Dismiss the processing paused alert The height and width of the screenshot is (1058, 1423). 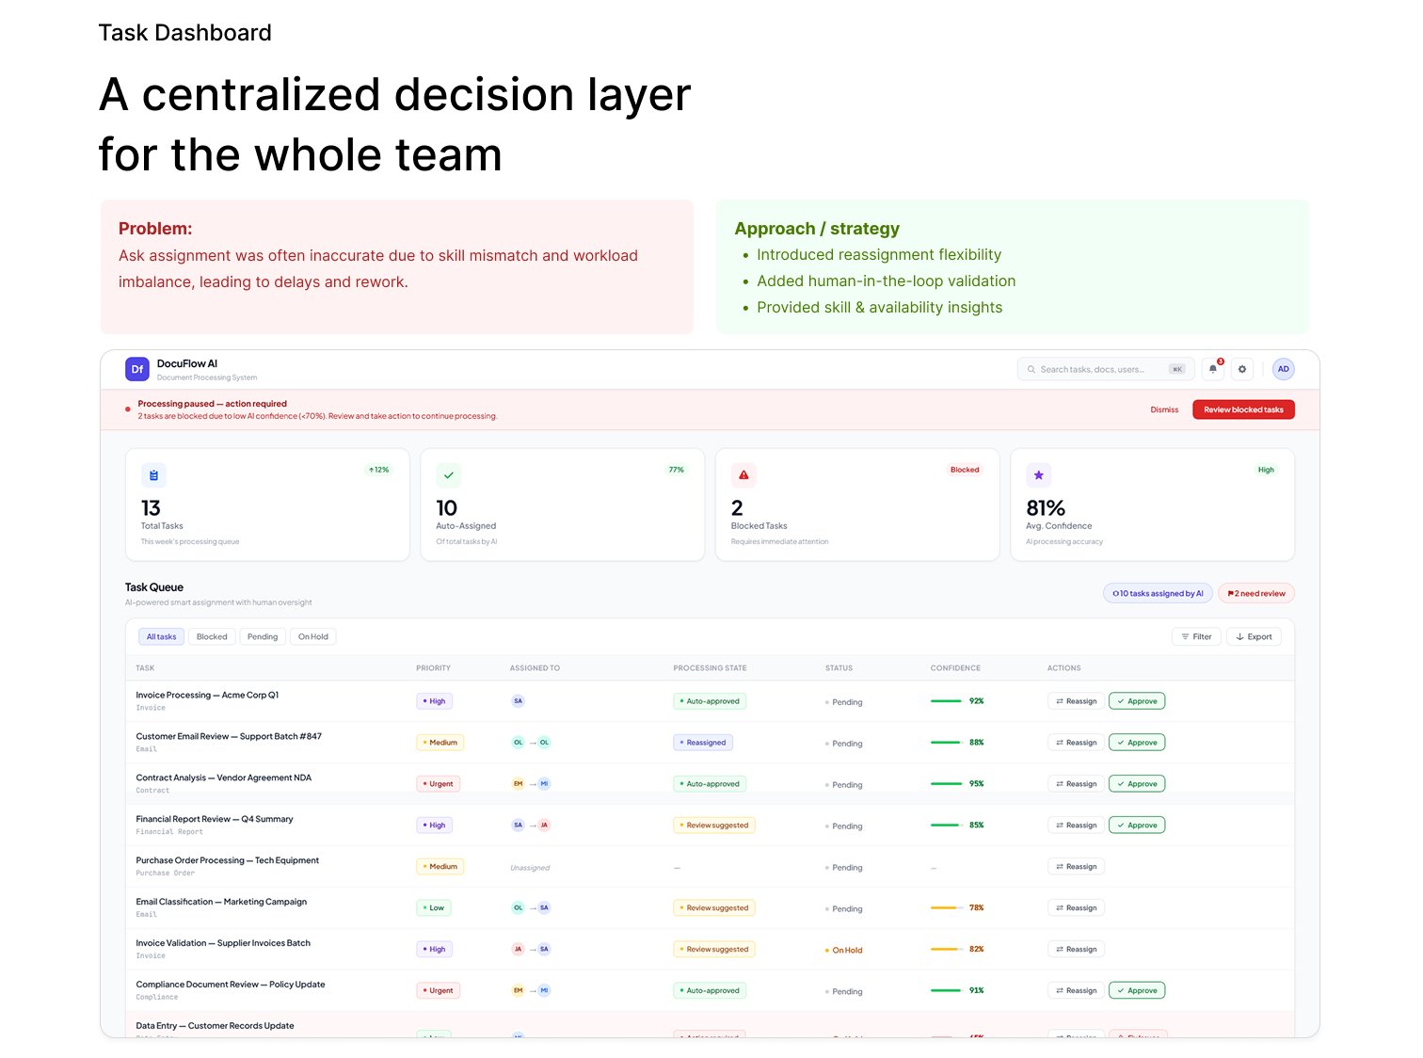[x=1164, y=409]
